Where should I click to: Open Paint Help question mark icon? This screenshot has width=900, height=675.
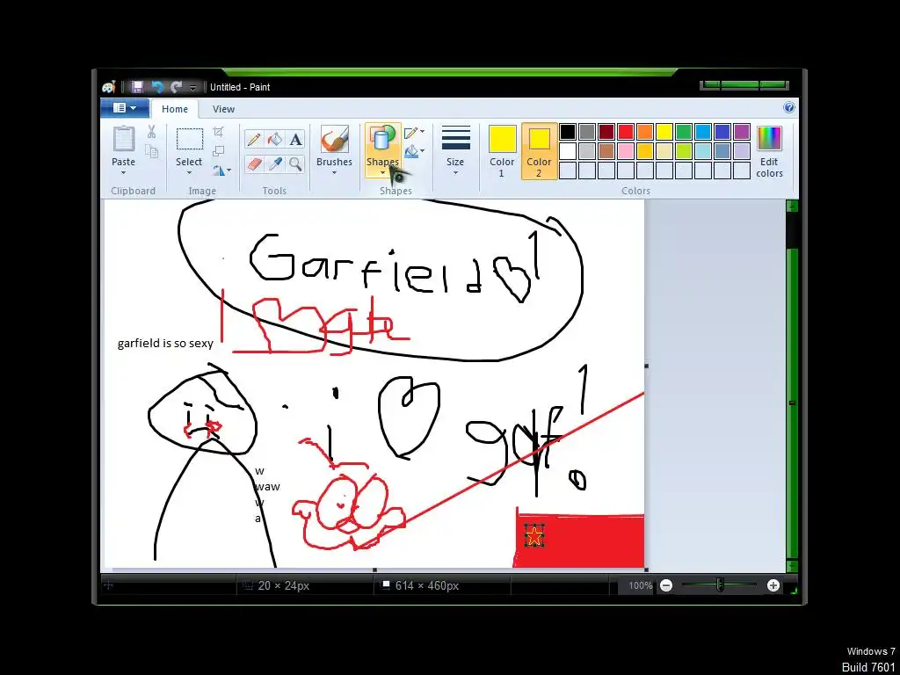(788, 108)
